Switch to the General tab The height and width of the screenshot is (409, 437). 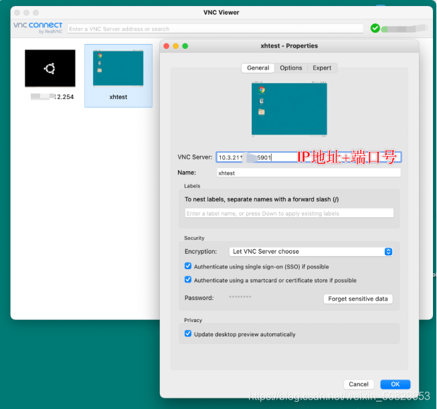(258, 68)
